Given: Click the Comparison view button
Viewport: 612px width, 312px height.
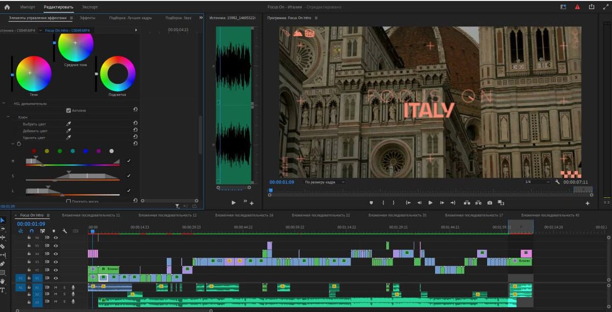Looking at the screenshot, I should click(x=501, y=203).
